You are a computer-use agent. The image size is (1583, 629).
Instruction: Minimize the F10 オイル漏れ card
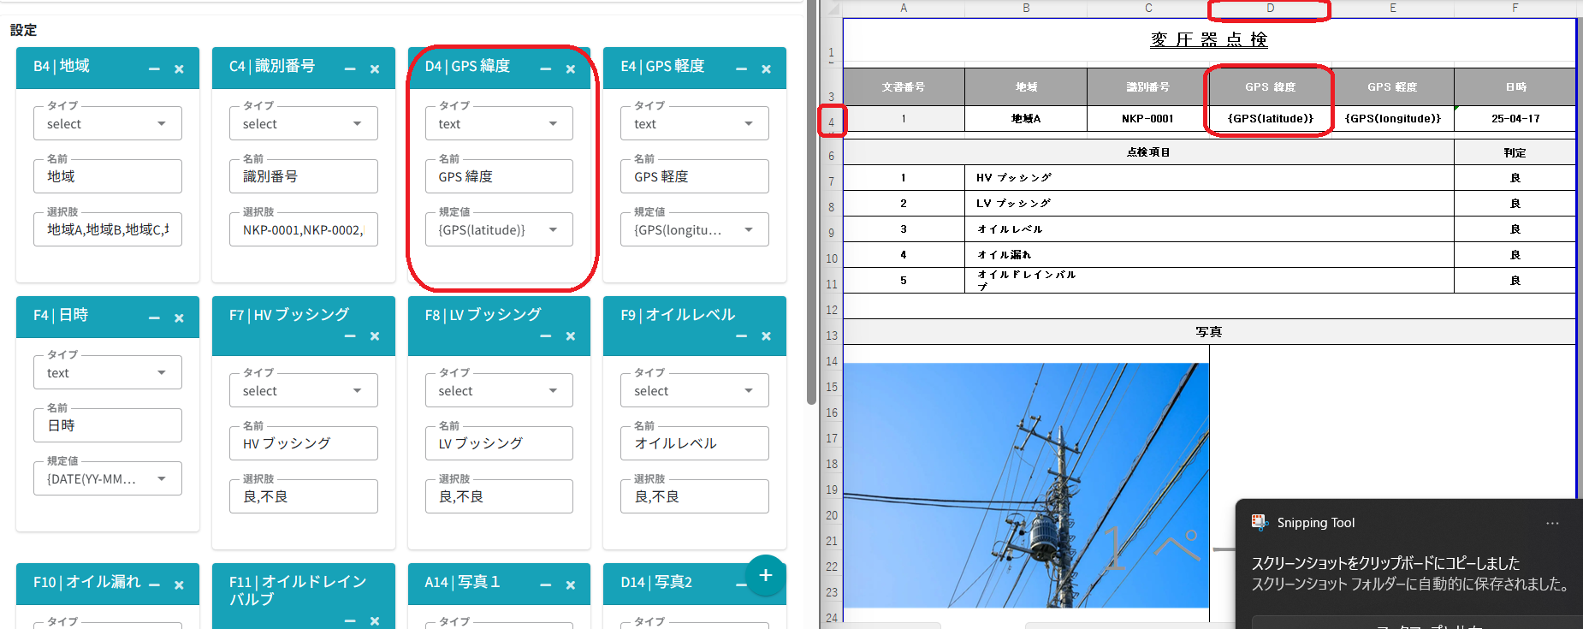point(154,585)
